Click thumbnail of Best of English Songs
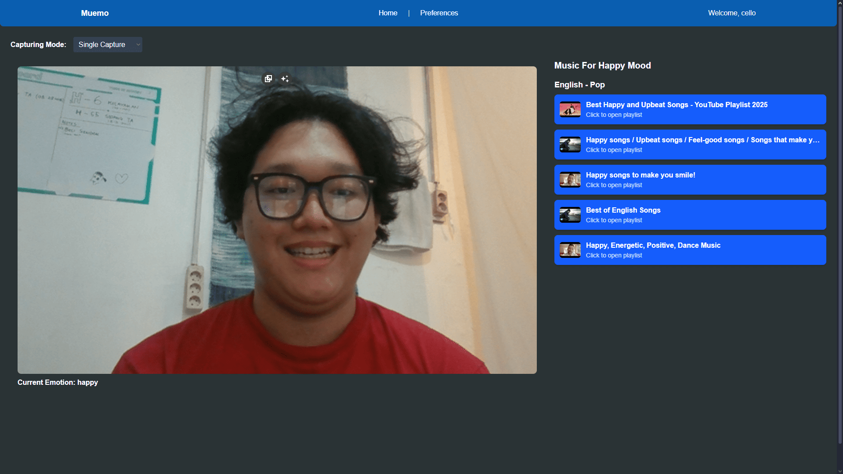This screenshot has height=474, width=843. click(x=570, y=215)
